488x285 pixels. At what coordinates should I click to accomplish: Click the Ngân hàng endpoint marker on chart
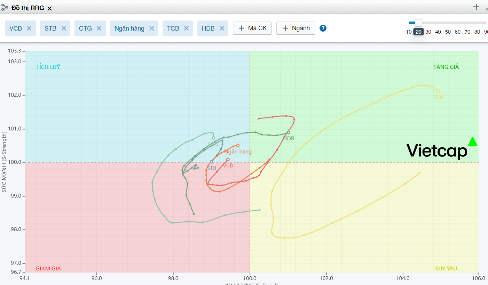pyautogui.click(x=238, y=146)
